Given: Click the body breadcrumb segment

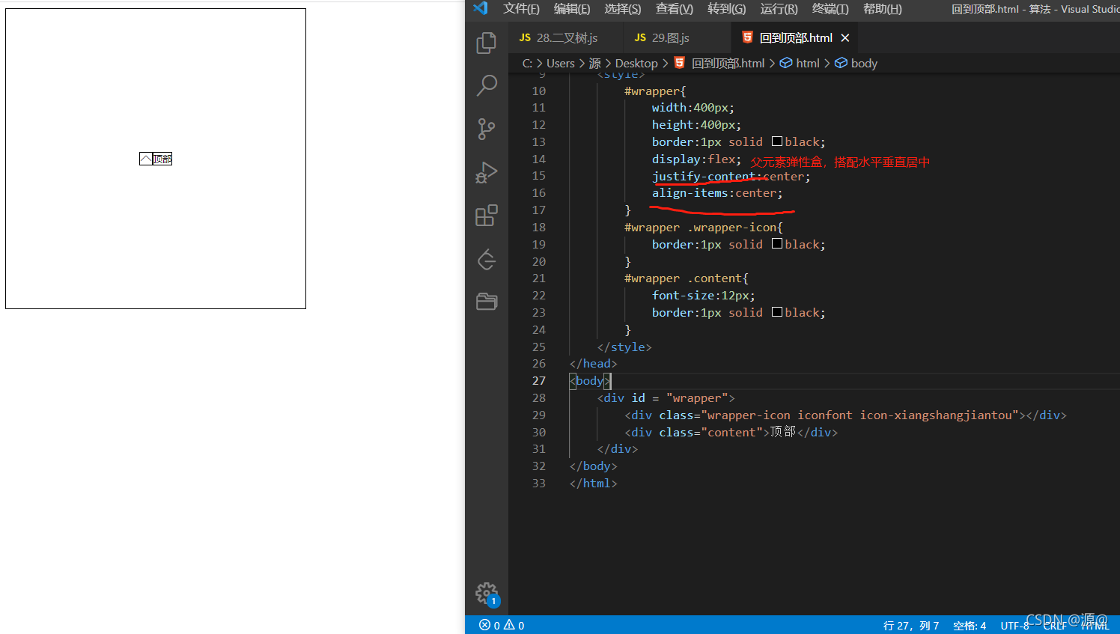Looking at the screenshot, I should [x=864, y=63].
